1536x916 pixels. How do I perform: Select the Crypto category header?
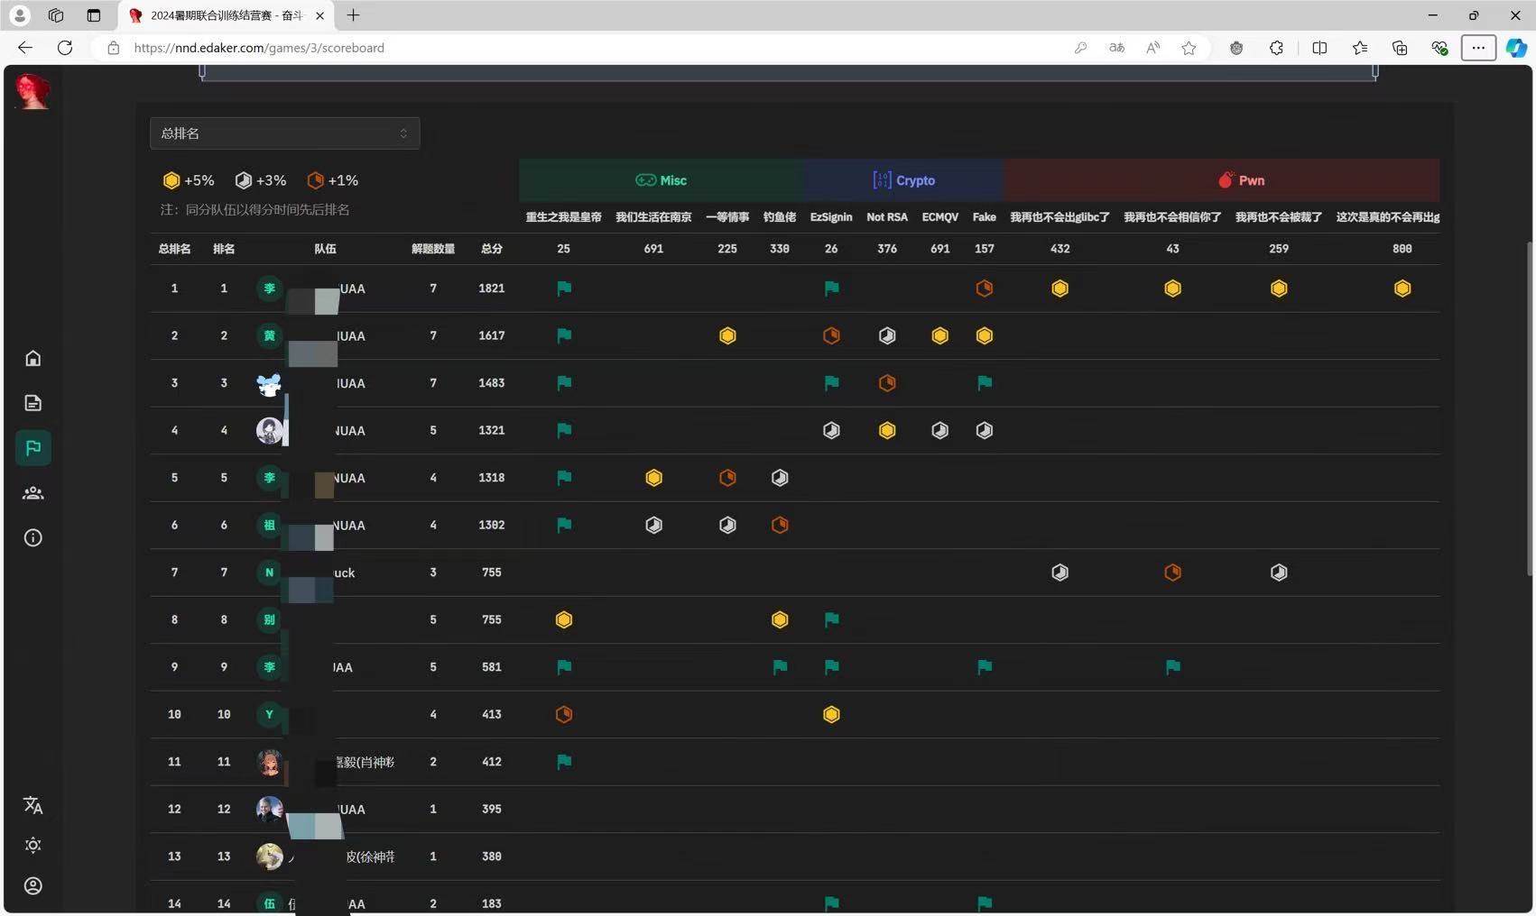tap(903, 180)
